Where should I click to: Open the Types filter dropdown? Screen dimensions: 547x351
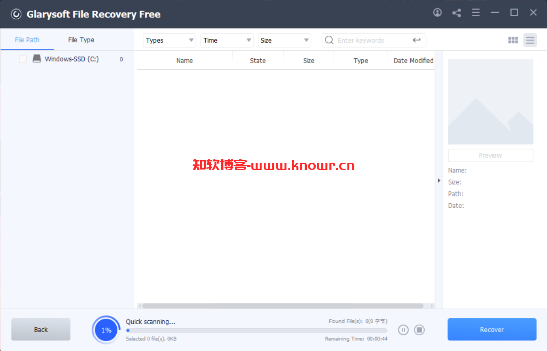point(170,40)
